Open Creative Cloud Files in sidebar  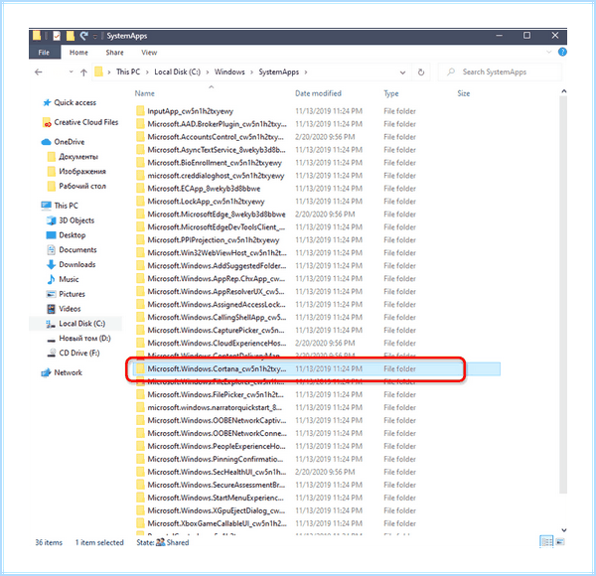tap(80, 122)
